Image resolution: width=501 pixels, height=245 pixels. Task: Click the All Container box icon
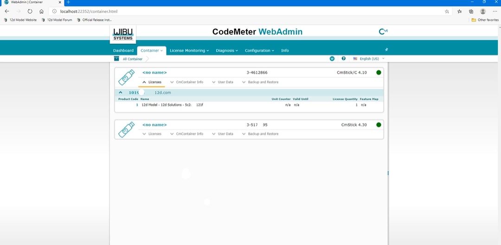tap(116, 59)
